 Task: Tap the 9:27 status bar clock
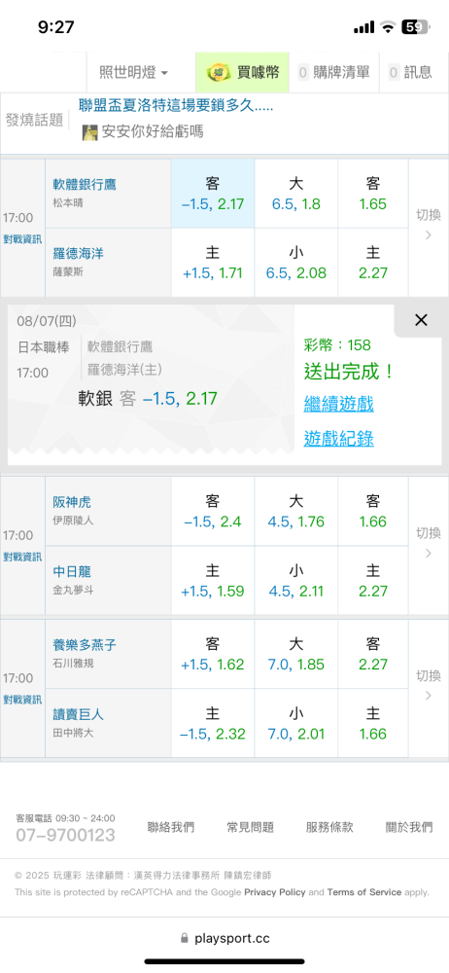click(55, 26)
